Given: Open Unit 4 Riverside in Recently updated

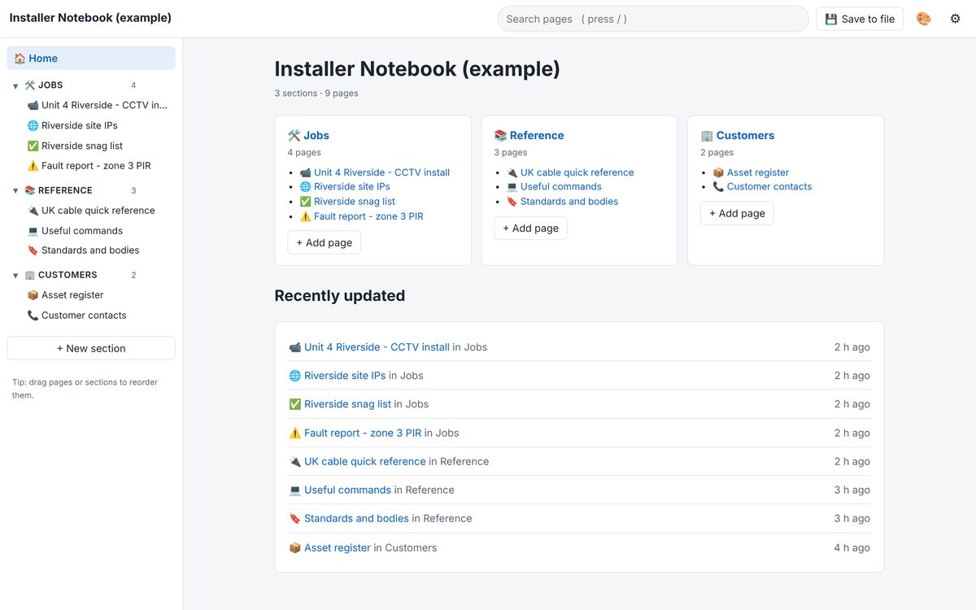Looking at the screenshot, I should (x=369, y=347).
